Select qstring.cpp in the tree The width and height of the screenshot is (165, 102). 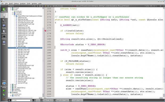[x=22, y=73]
